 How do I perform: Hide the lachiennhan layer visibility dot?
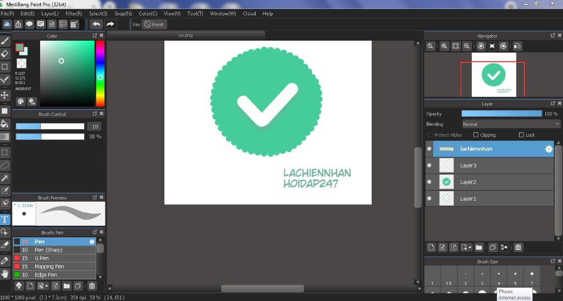click(429, 149)
